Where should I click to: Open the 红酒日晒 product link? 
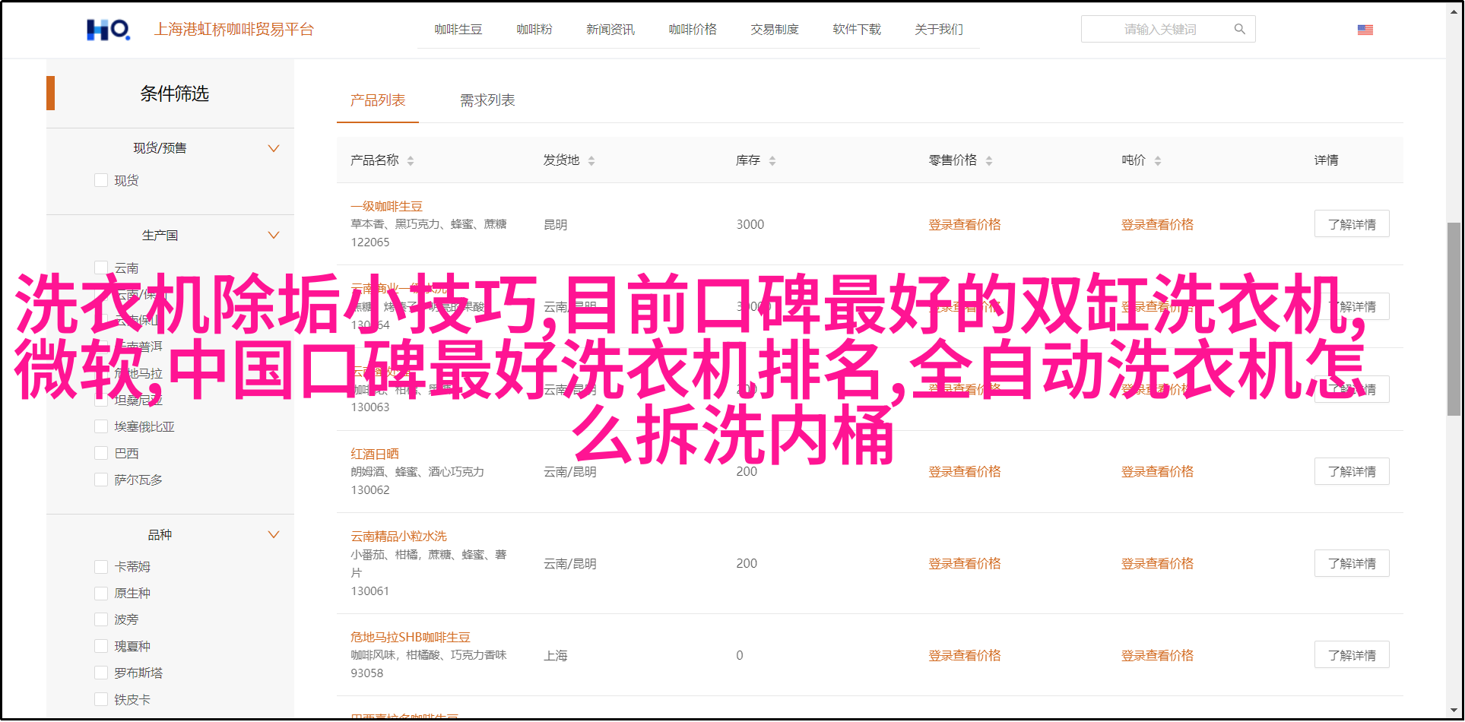[x=375, y=454]
